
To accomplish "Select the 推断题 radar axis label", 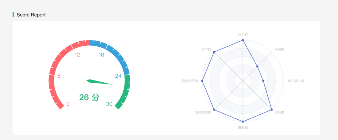I will pyautogui.click(x=243, y=127).
